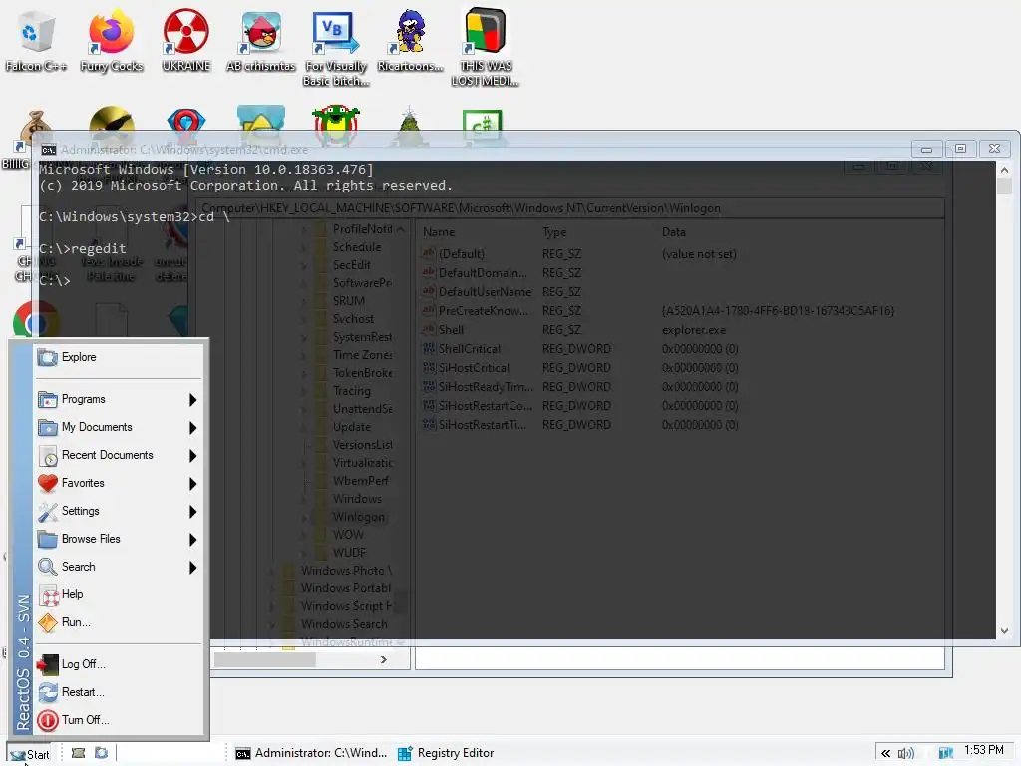Open the Ricartoons desktop shortcut
The width and height of the screenshot is (1021, 766).
(x=410, y=40)
